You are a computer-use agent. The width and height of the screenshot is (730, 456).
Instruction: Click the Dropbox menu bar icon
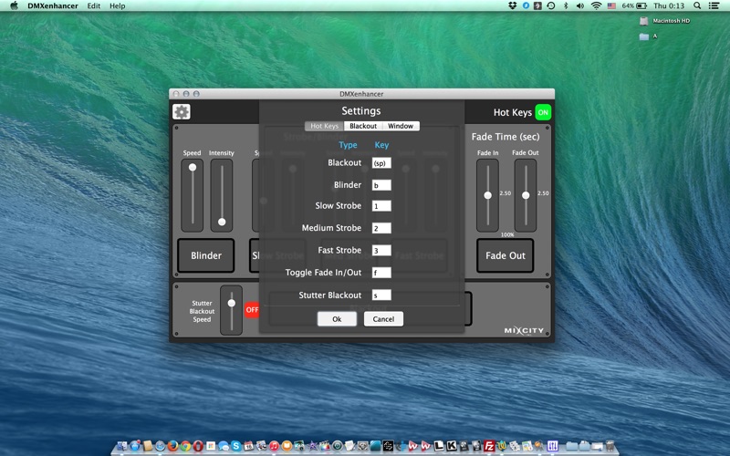click(x=512, y=5)
